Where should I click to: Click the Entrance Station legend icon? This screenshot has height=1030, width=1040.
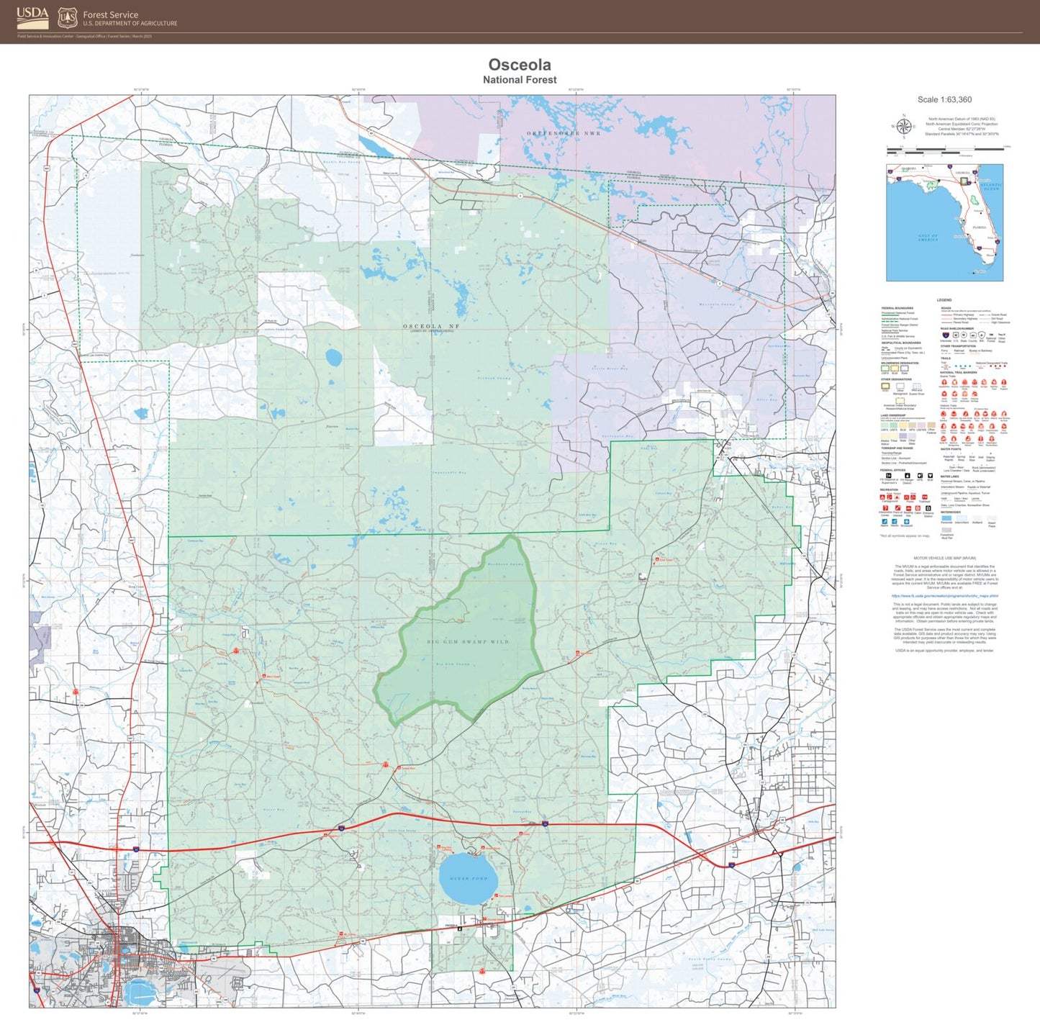(928, 509)
